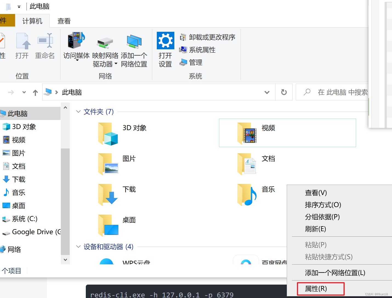Switch to the 查看 ribbon tab
The image size is (392, 298).
pyautogui.click(x=64, y=21)
